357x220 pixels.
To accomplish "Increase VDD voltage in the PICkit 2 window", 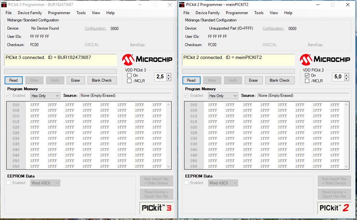I will point(346,75).
